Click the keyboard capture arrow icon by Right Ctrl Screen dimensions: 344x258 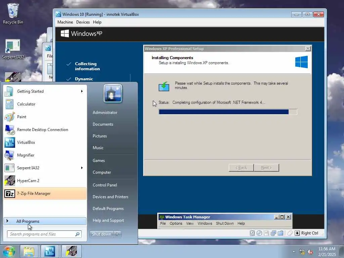click(x=297, y=233)
